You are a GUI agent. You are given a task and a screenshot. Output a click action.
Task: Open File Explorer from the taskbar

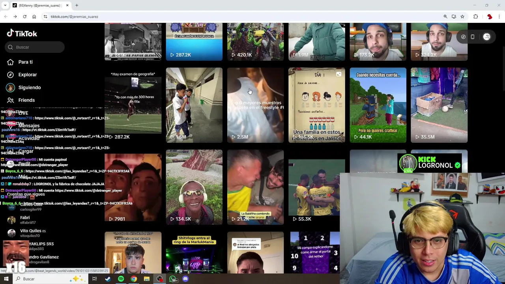point(147,279)
